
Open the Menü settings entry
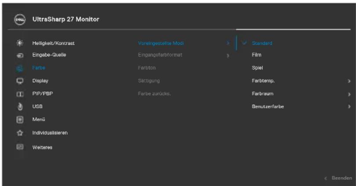[39, 119]
